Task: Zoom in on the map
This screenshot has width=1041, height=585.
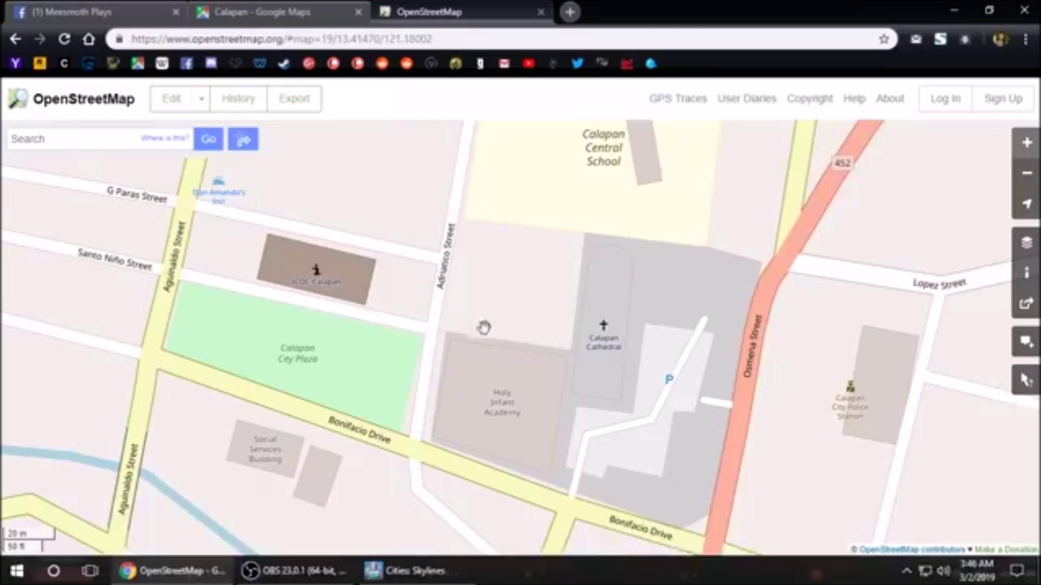Action: (1026, 142)
